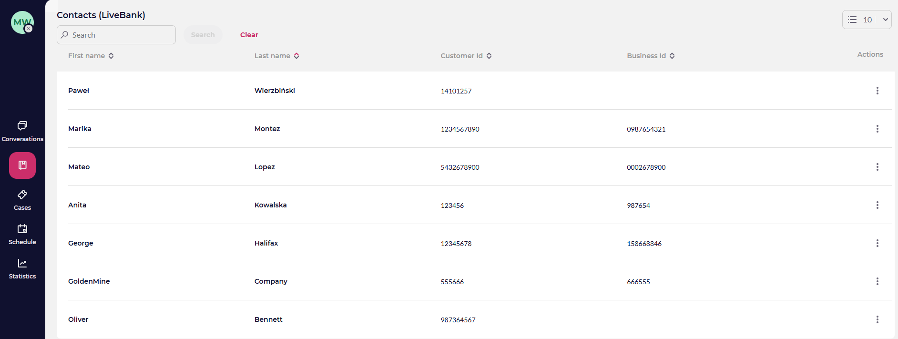Open actions menu for Marika Montez
898x339 pixels.
[877, 129]
